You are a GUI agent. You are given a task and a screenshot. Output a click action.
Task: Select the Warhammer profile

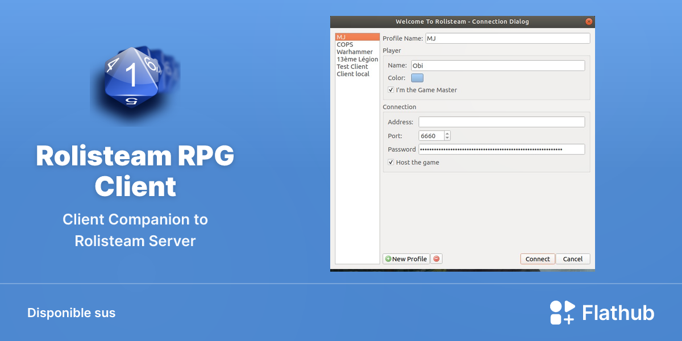[357, 52]
